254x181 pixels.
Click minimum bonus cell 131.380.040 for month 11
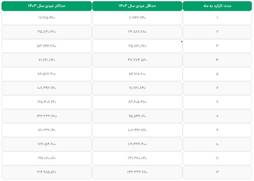pyautogui.click(x=137, y=158)
